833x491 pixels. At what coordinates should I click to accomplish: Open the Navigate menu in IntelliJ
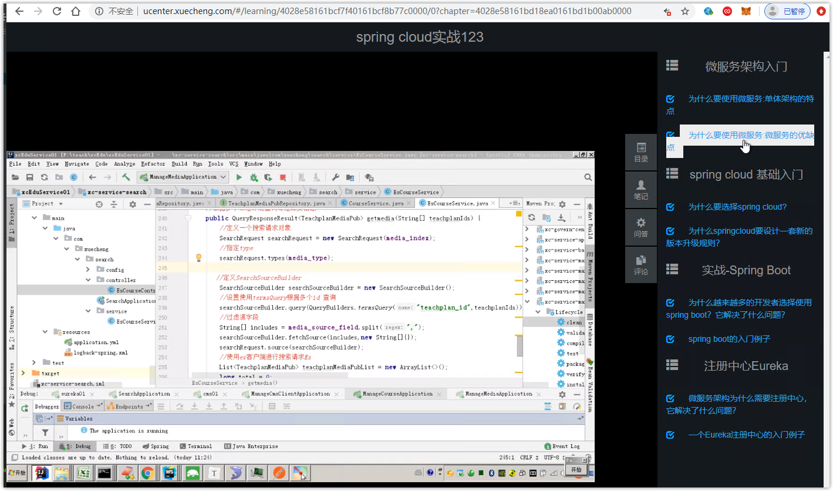77,164
